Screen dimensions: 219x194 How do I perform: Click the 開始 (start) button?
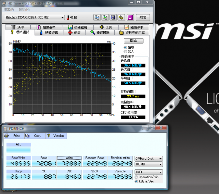pos(134,41)
